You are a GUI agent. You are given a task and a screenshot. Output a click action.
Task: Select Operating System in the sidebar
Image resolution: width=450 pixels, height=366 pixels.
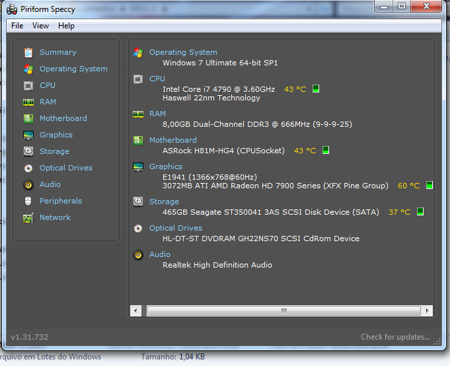tap(73, 69)
